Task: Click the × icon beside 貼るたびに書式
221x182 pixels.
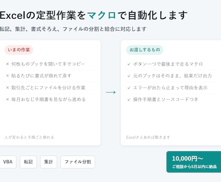Action: coord(7,76)
